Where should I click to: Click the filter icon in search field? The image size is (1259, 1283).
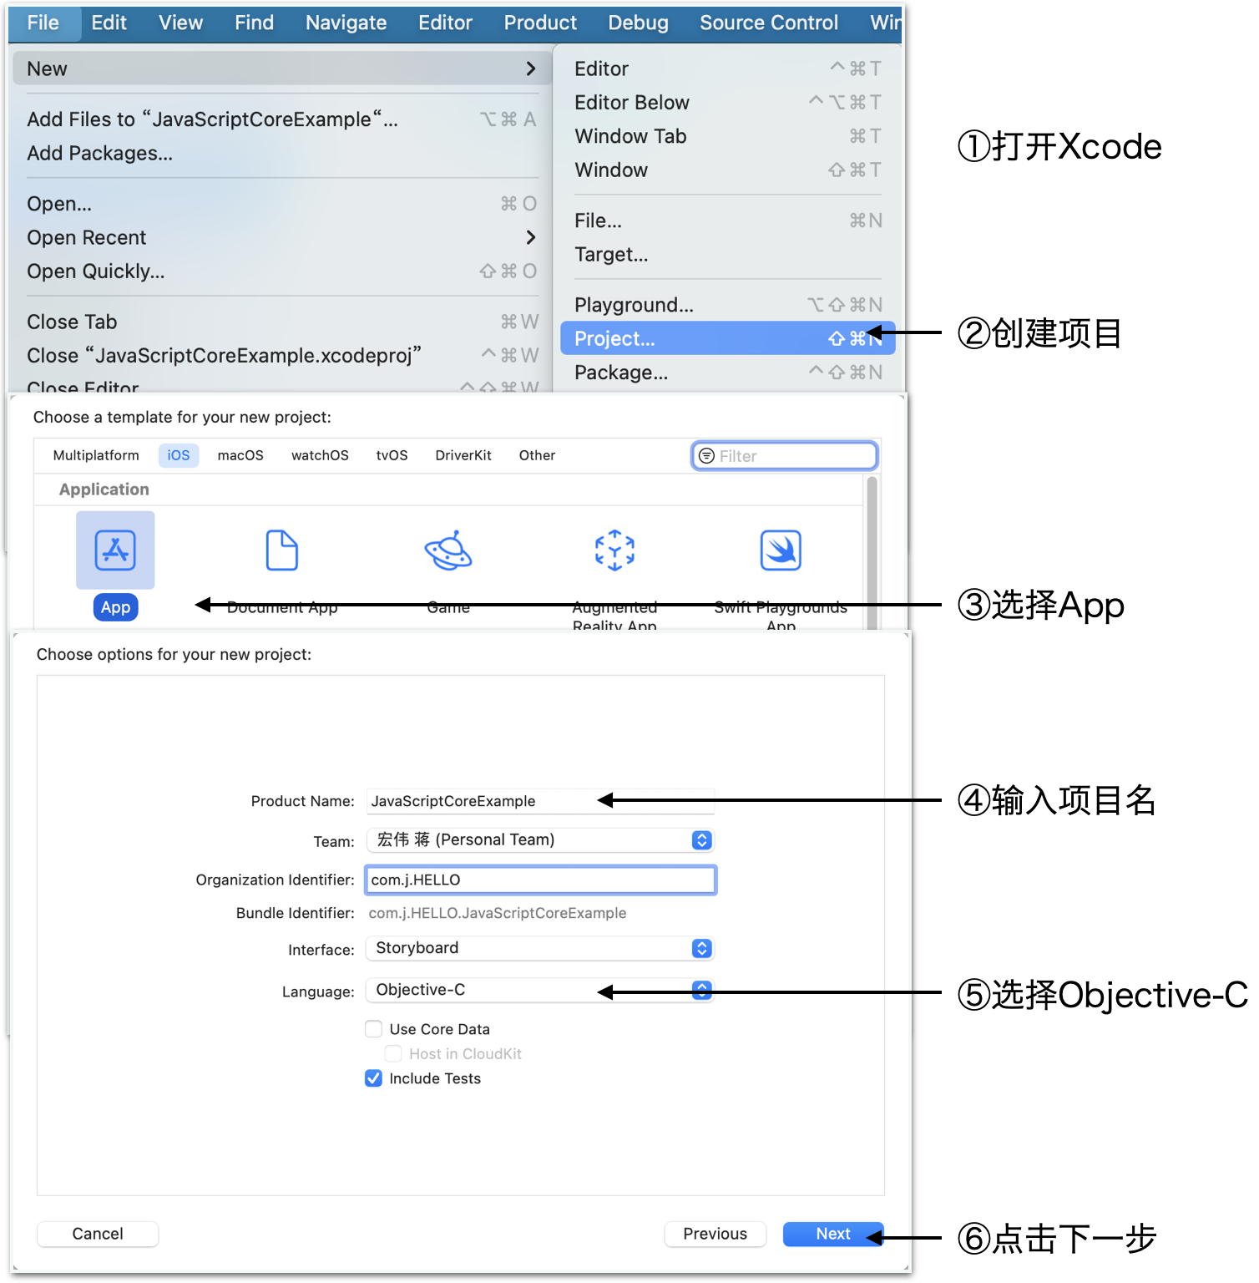pos(706,456)
